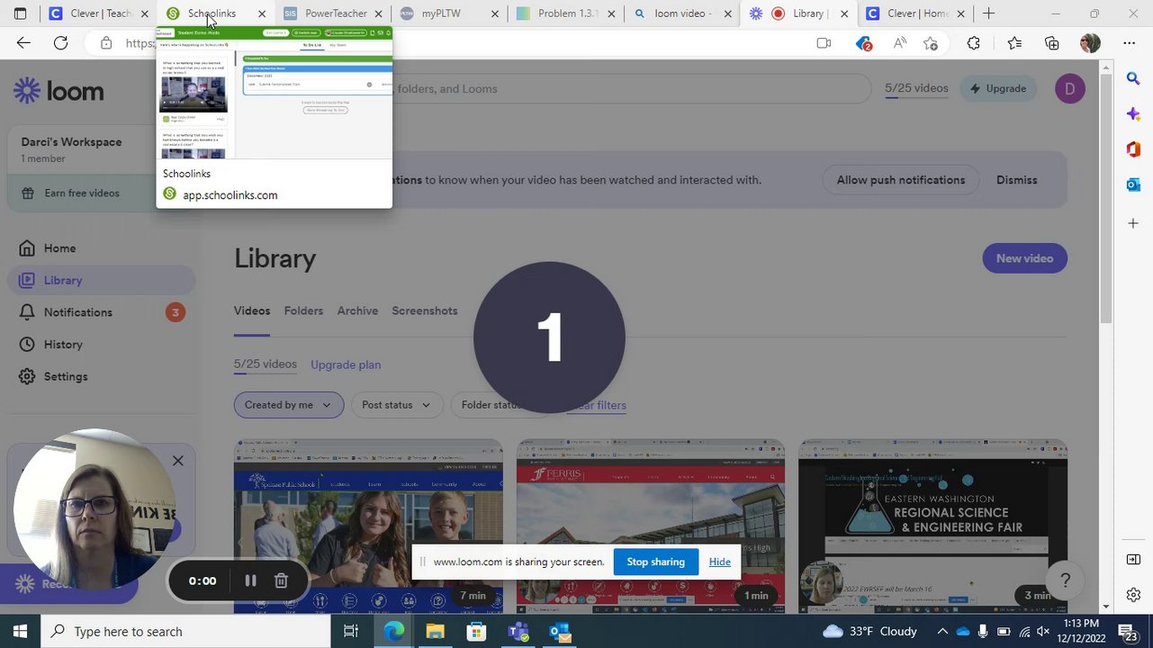Switch to the Screenshots tab
This screenshot has width=1153, height=648.
click(x=425, y=310)
